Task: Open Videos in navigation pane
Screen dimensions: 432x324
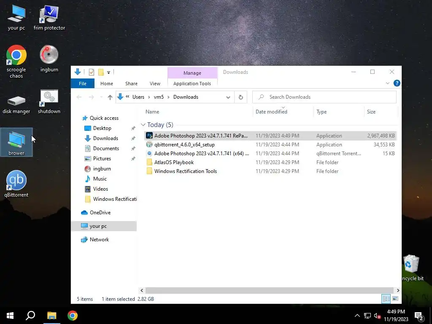Action: click(x=97, y=189)
